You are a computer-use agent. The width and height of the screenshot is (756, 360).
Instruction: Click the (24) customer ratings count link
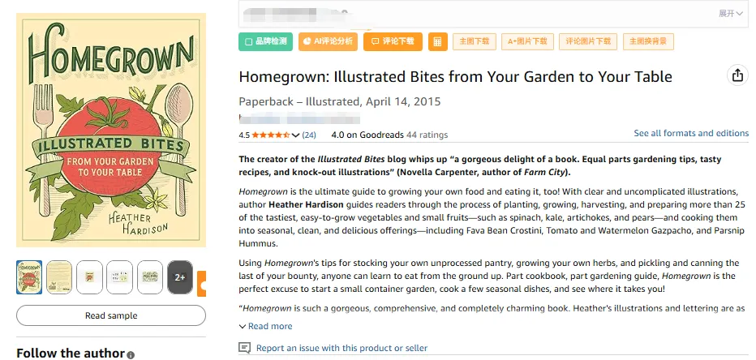pyautogui.click(x=309, y=135)
